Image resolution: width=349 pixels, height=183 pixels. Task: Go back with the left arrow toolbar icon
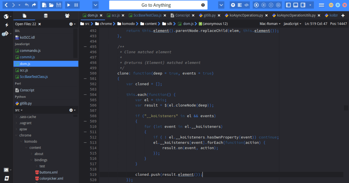point(6,5)
